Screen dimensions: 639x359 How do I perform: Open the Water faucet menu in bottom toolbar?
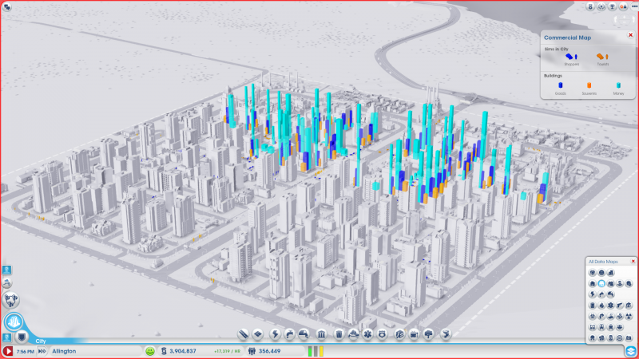click(289, 334)
